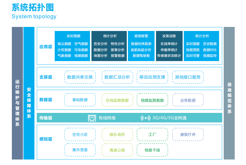Select the 数据共享交换 box
The height and width of the screenshot is (165, 246).
80,77
